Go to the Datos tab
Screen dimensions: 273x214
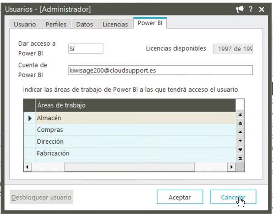(85, 24)
